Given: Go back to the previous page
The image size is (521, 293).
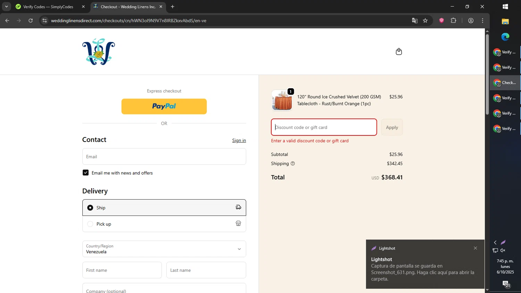Looking at the screenshot, I should tap(7, 20).
